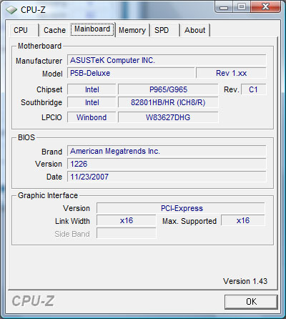Image resolution: width=286 pixels, height=319 pixels.
Task: Click the Manufacturer field ASUSTeK Computer INC.
Action: tap(167, 60)
